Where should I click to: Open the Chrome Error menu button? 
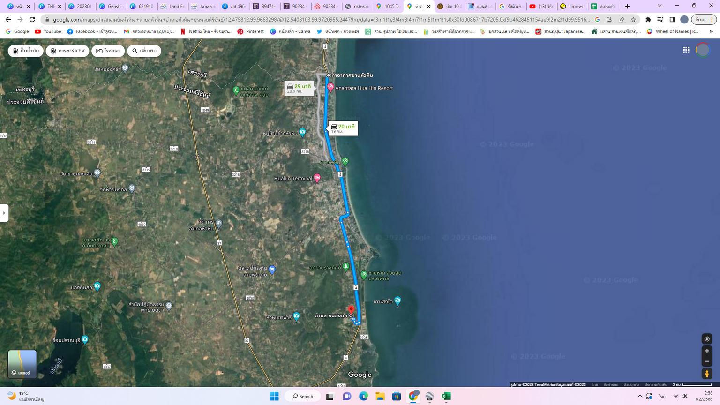[x=704, y=20]
